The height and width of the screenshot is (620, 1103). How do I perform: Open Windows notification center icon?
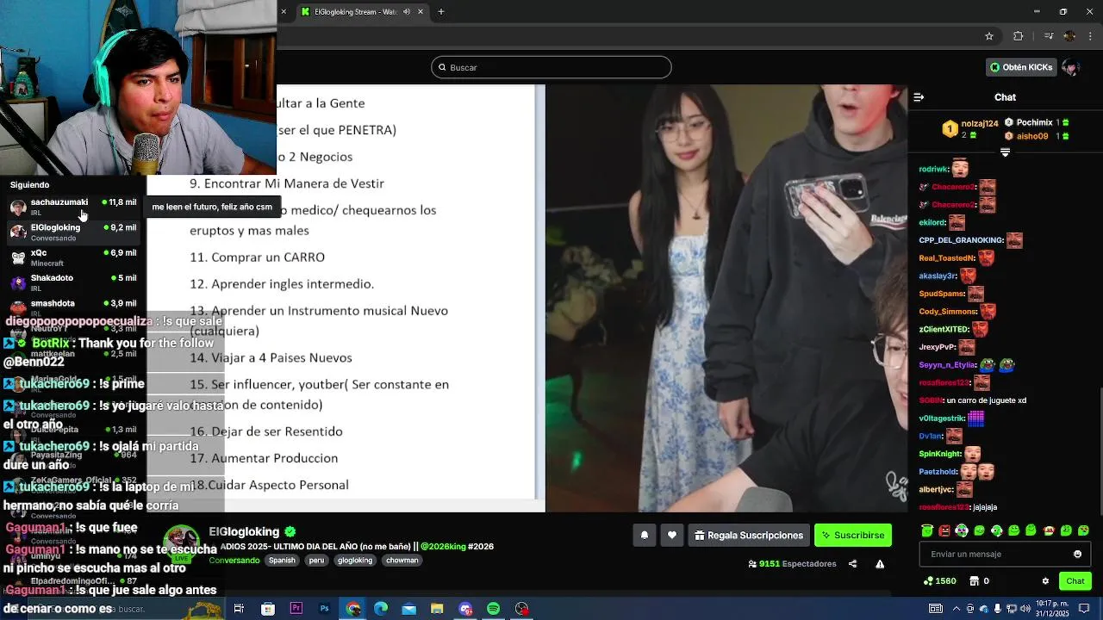point(1082,609)
